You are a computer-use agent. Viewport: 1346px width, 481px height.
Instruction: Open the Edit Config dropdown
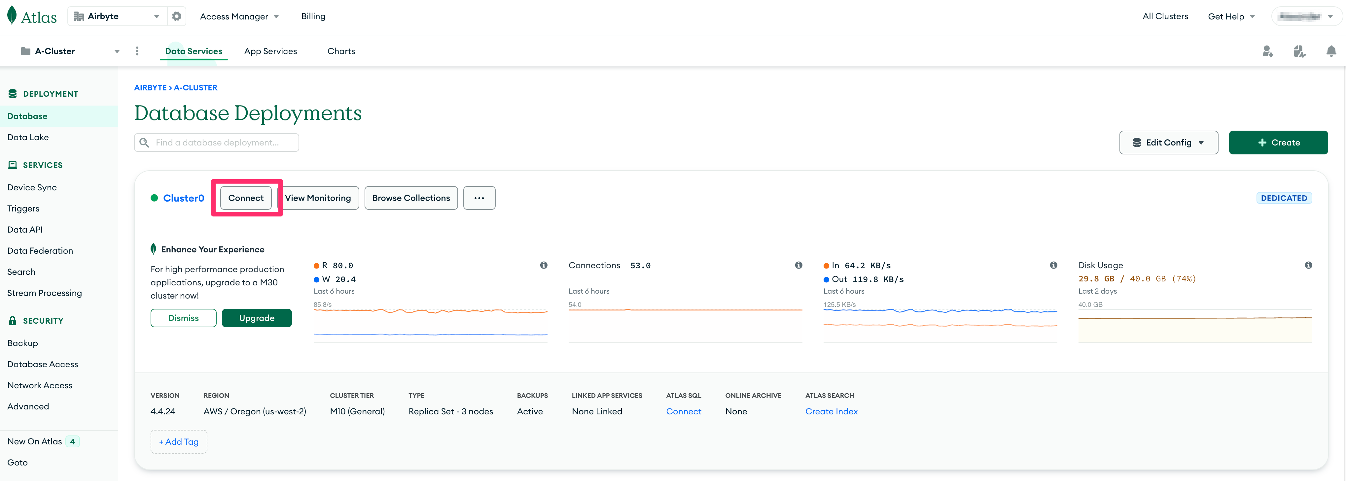pyautogui.click(x=1168, y=143)
